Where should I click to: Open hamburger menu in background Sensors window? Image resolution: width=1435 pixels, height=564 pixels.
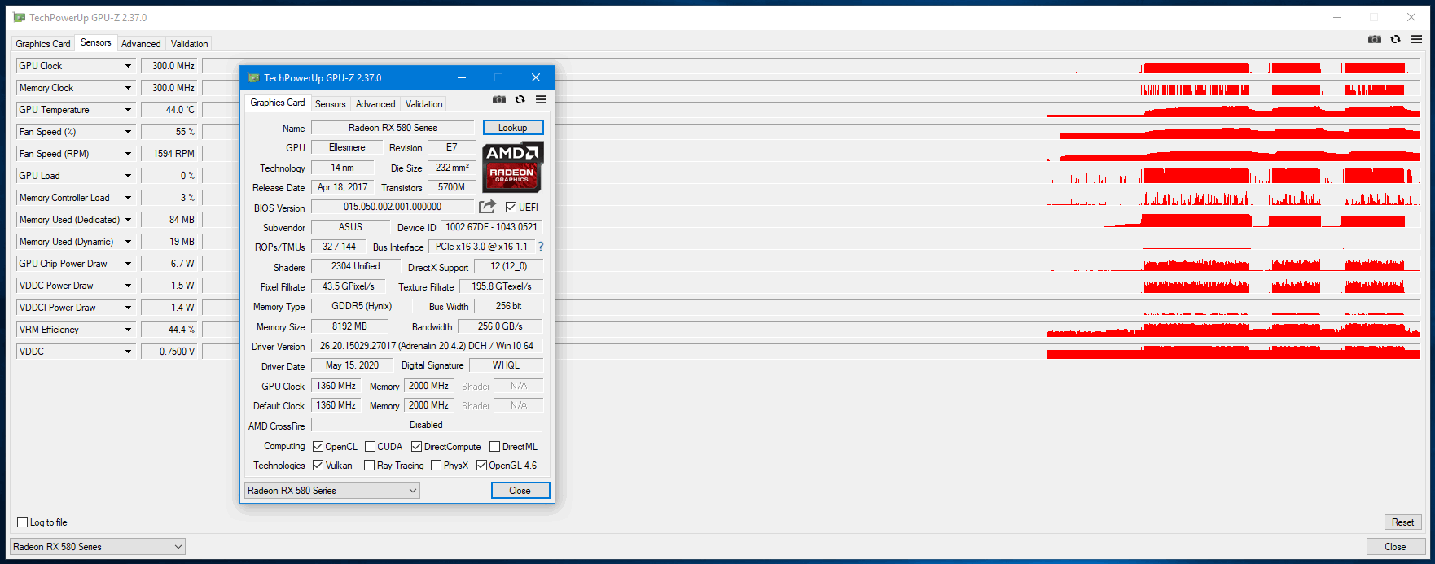(x=1416, y=39)
